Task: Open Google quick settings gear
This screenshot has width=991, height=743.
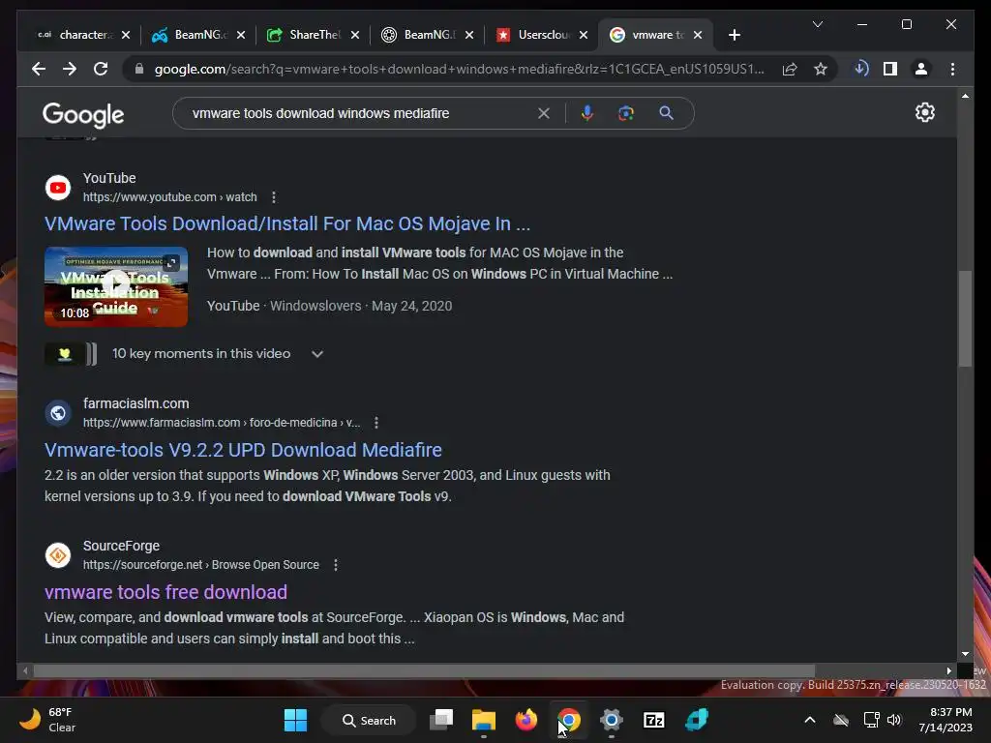Action: pos(924,112)
